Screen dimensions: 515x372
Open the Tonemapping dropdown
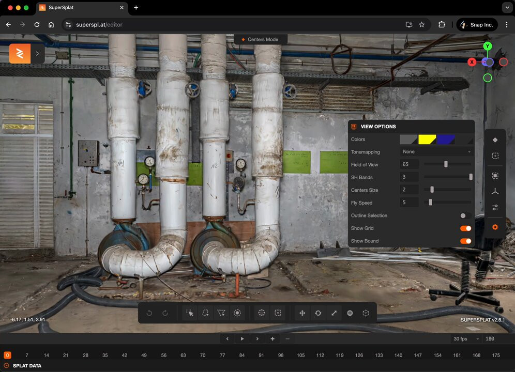(436, 152)
